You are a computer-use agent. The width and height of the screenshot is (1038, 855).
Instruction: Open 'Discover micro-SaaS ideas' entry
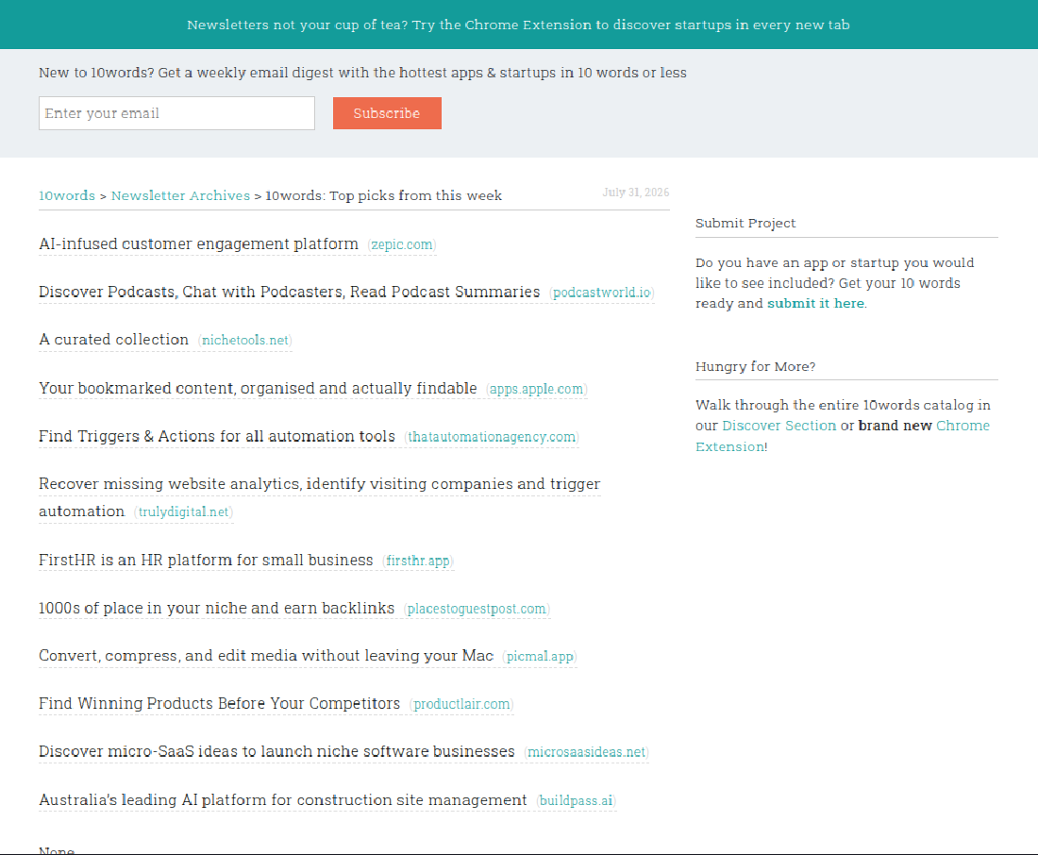point(276,752)
